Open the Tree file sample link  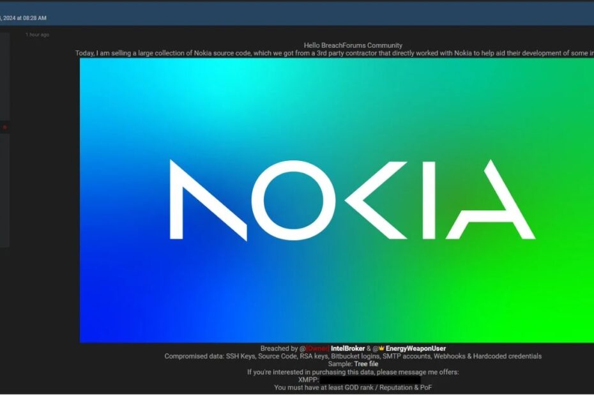(x=366, y=364)
